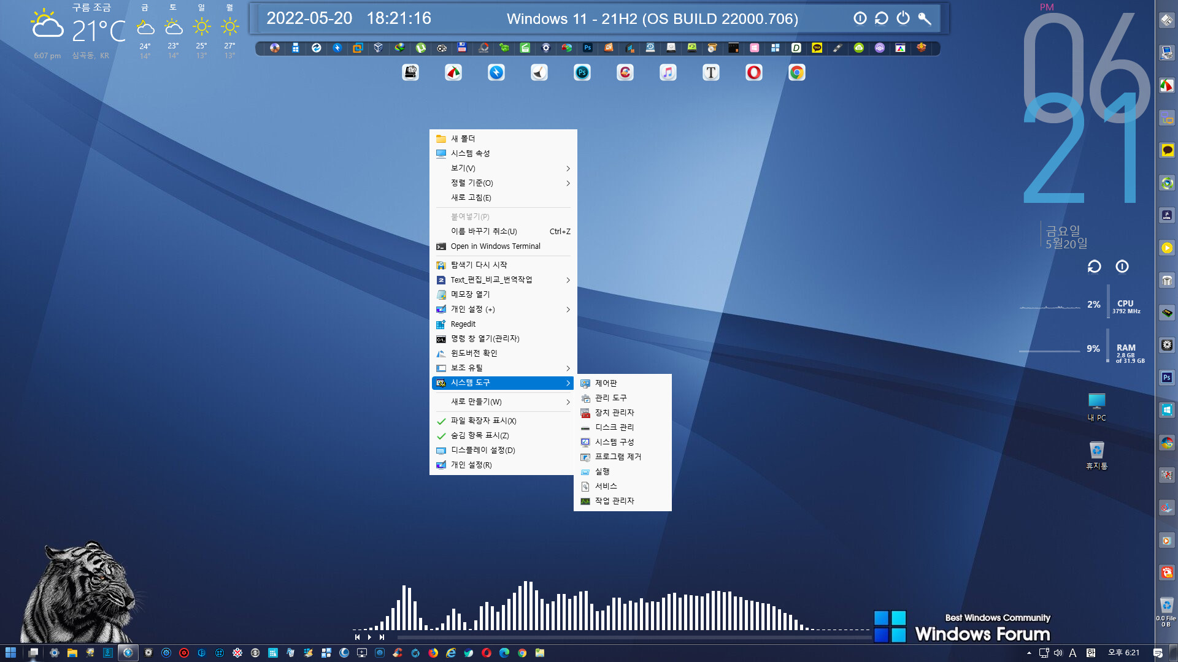Select 탐색기 다시 시작 menu entry

[x=503, y=265]
